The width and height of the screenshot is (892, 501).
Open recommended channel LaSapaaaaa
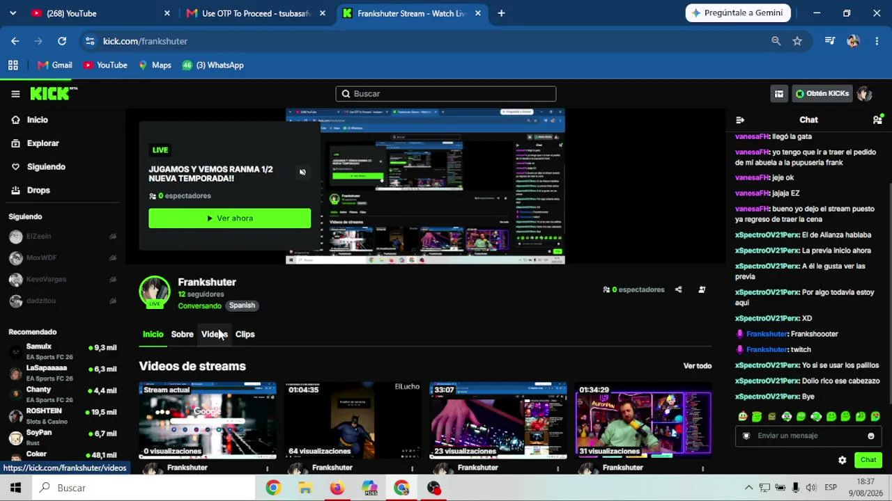coord(63,373)
